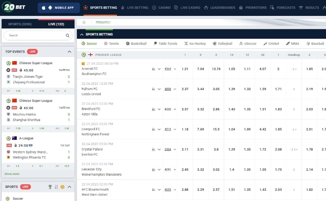Select handicap odds 2.08 for Crystal Palace
Viewport: 326px width, 201px height.
[x=278, y=149]
